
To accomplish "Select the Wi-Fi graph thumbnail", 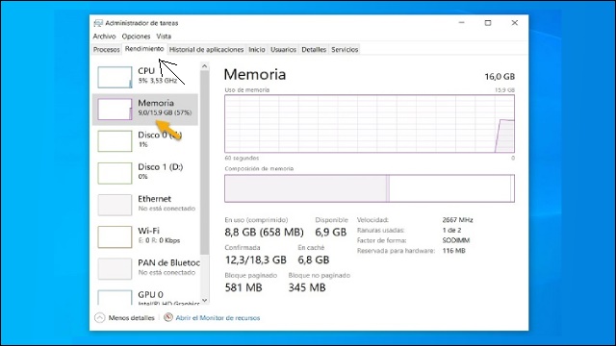I will pyautogui.click(x=115, y=237).
